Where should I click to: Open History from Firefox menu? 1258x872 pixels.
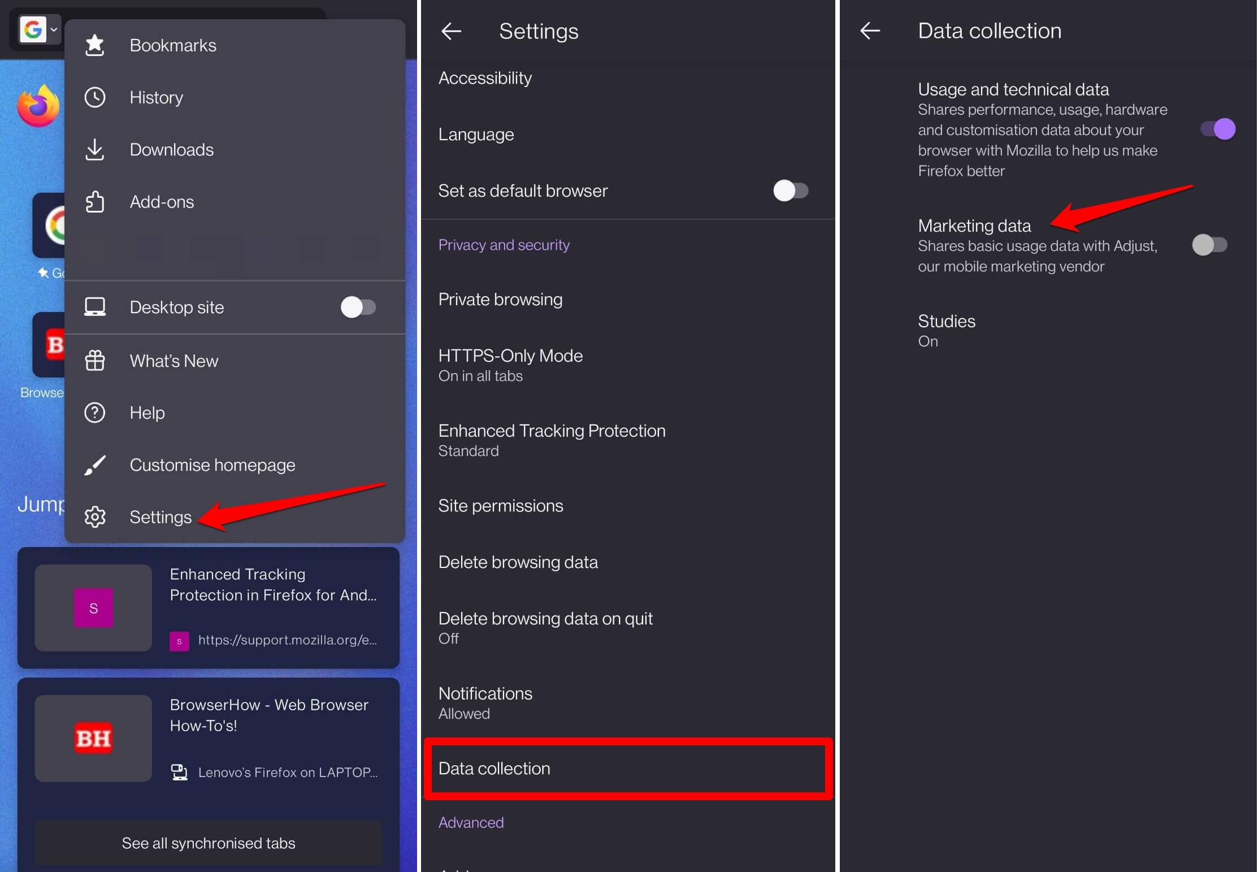[155, 97]
